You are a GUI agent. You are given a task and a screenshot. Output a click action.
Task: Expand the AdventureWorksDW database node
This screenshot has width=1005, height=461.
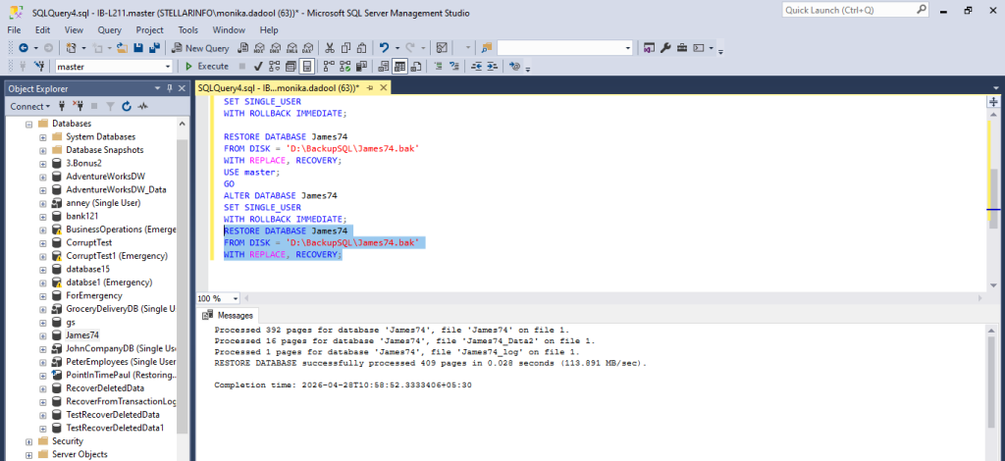(x=43, y=177)
